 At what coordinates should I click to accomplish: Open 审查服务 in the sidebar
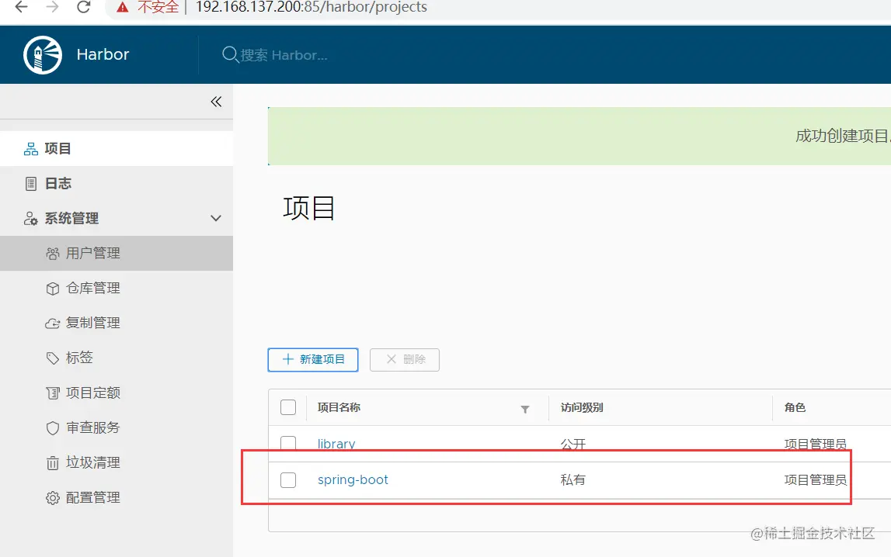(117, 427)
